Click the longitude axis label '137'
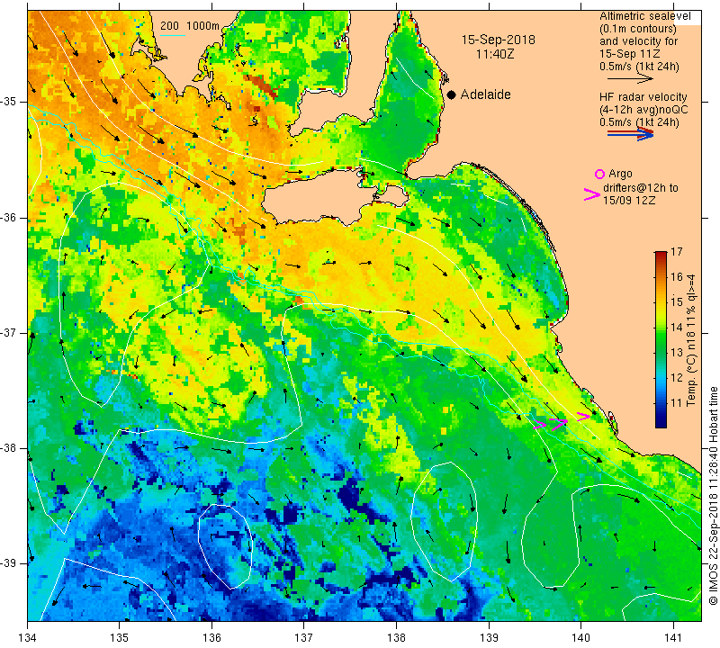This screenshot has width=720, height=648. (x=303, y=638)
